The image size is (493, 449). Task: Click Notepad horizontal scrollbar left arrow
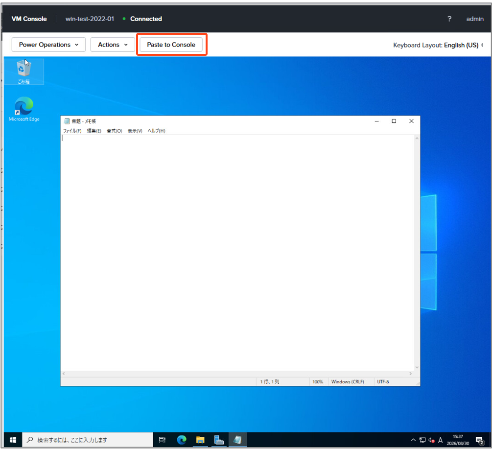64,374
